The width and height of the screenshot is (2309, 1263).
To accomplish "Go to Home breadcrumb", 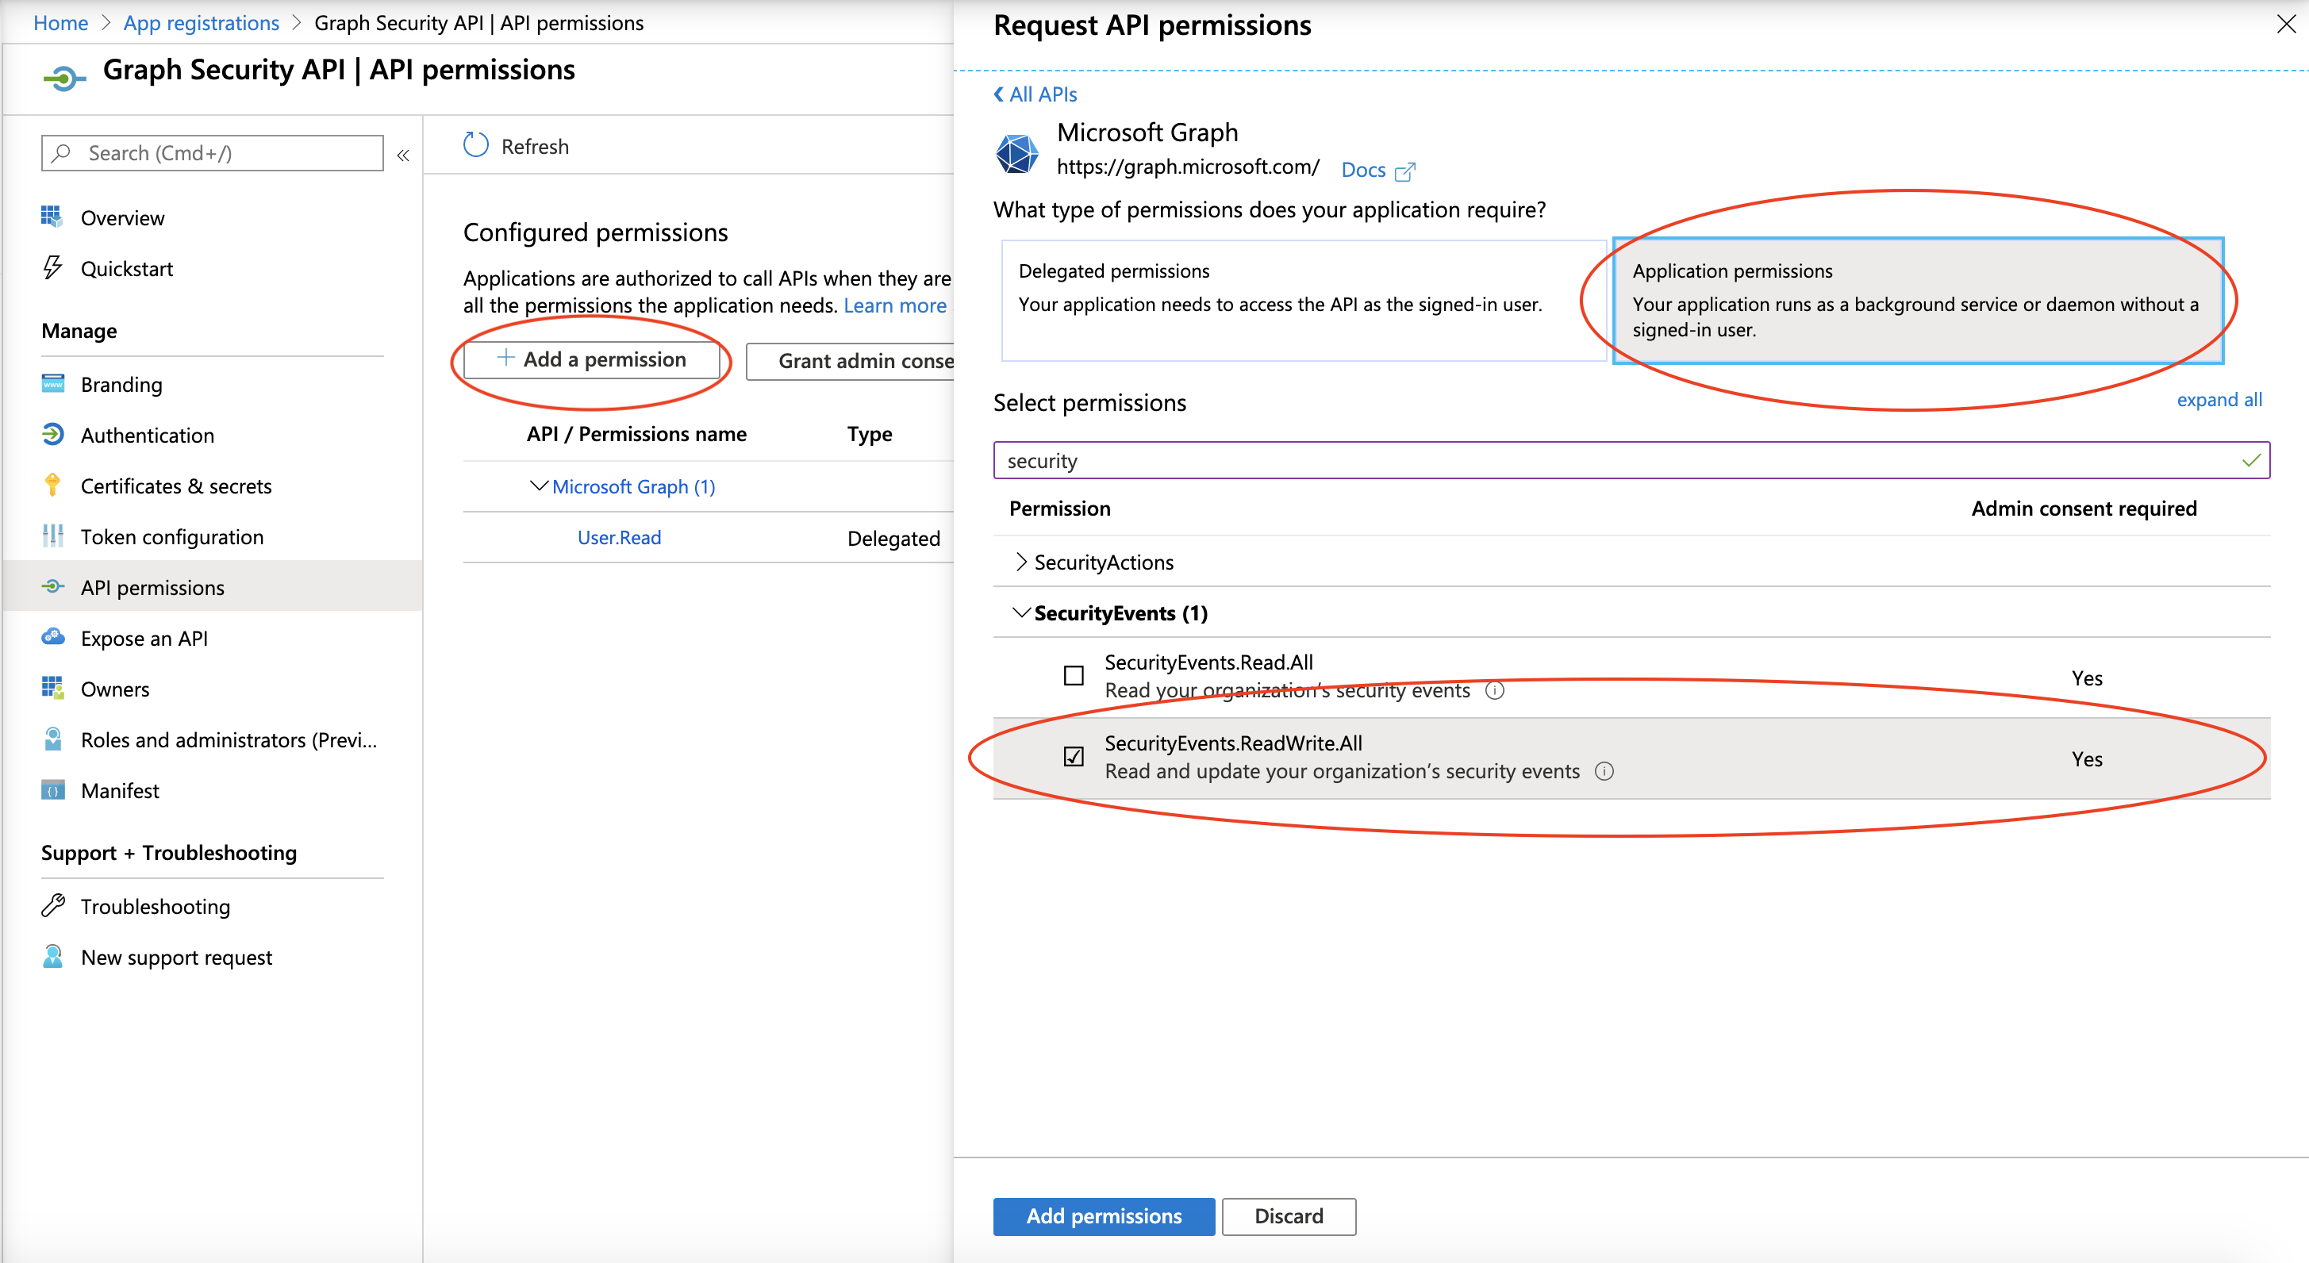I will pos(60,22).
